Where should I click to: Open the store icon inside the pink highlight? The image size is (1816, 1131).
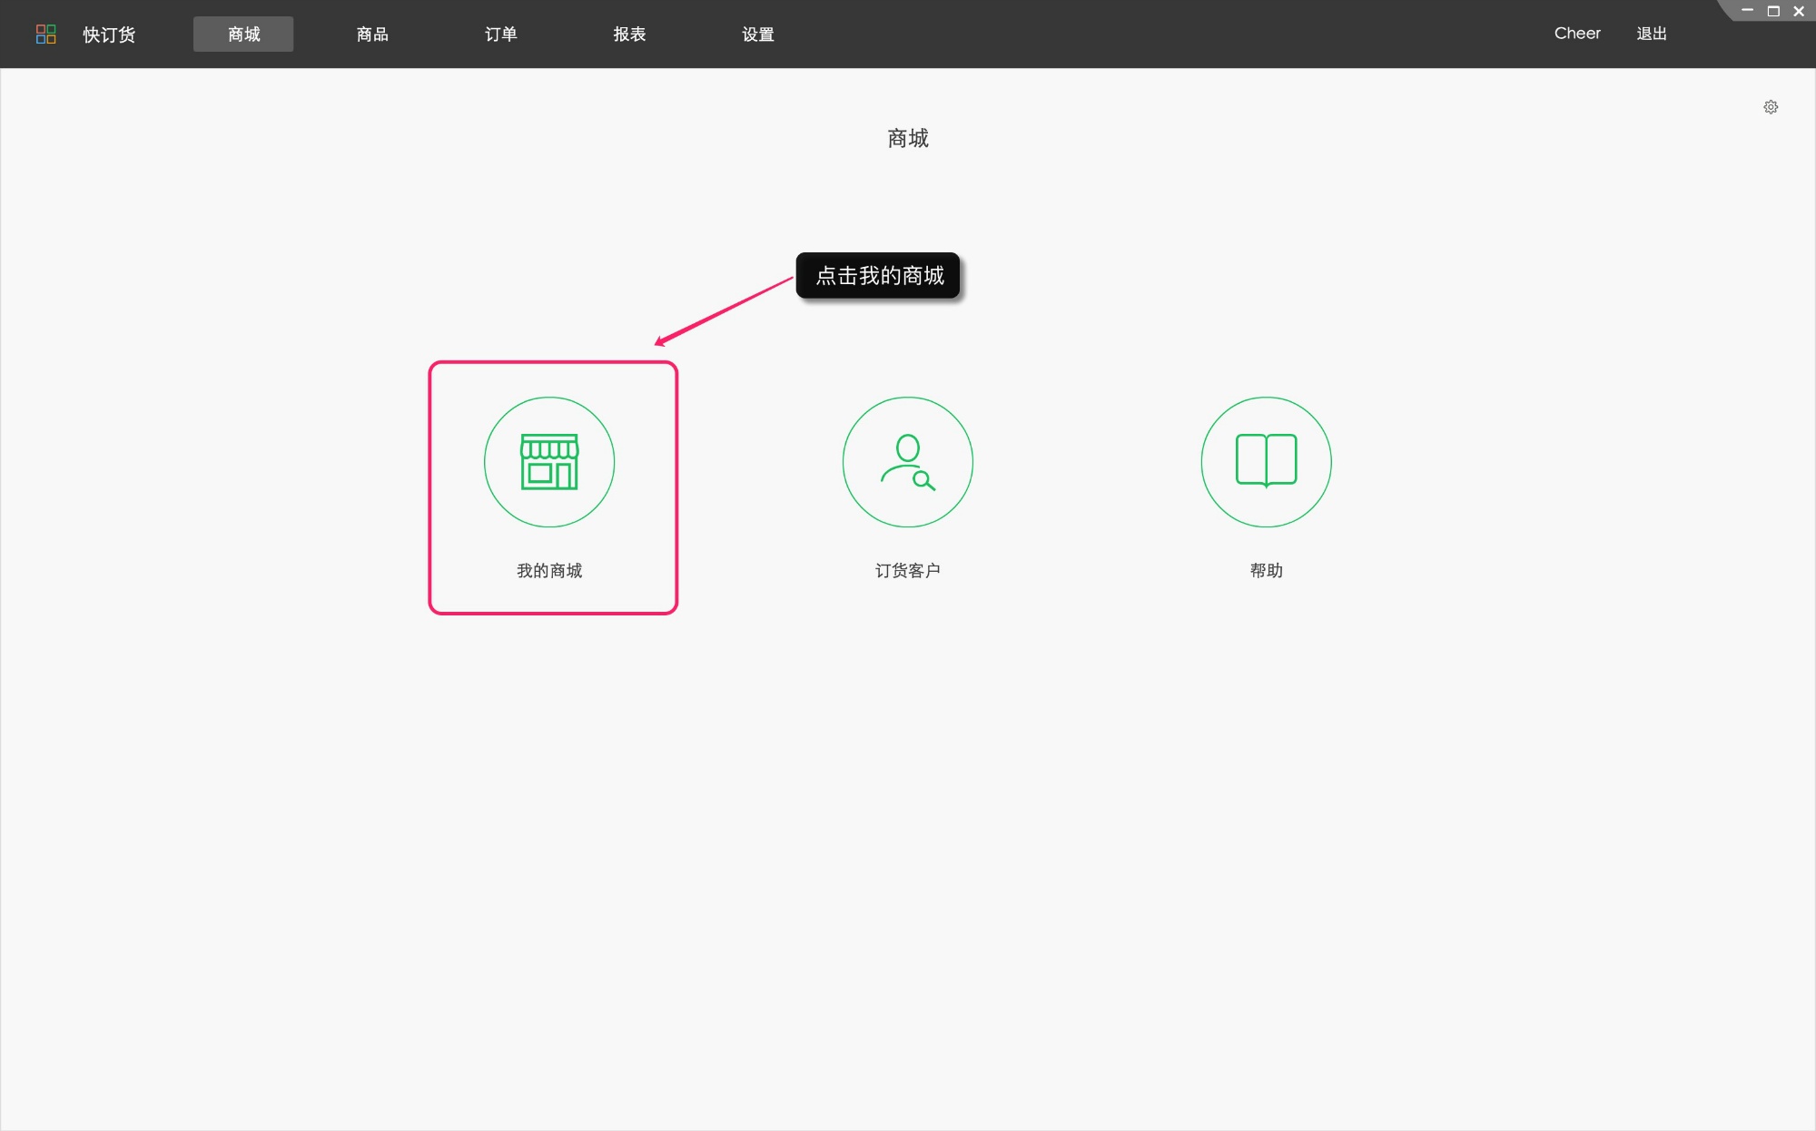click(x=549, y=461)
